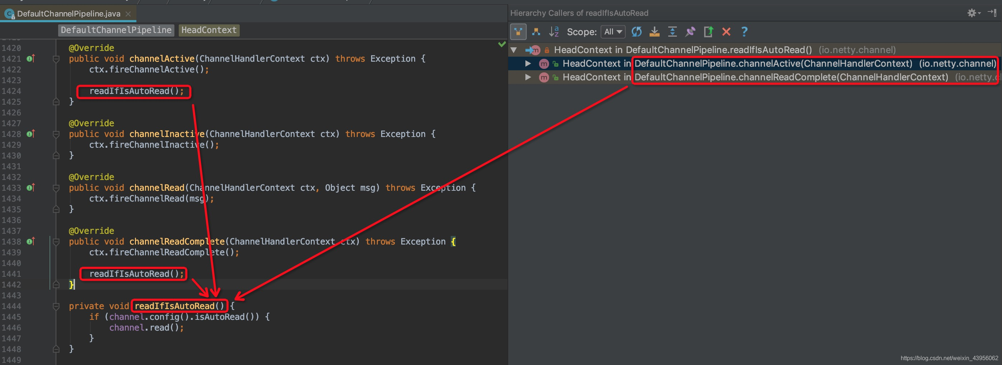Click HeadContext breadcrumb
This screenshot has height=365, width=1002.
(x=209, y=30)
